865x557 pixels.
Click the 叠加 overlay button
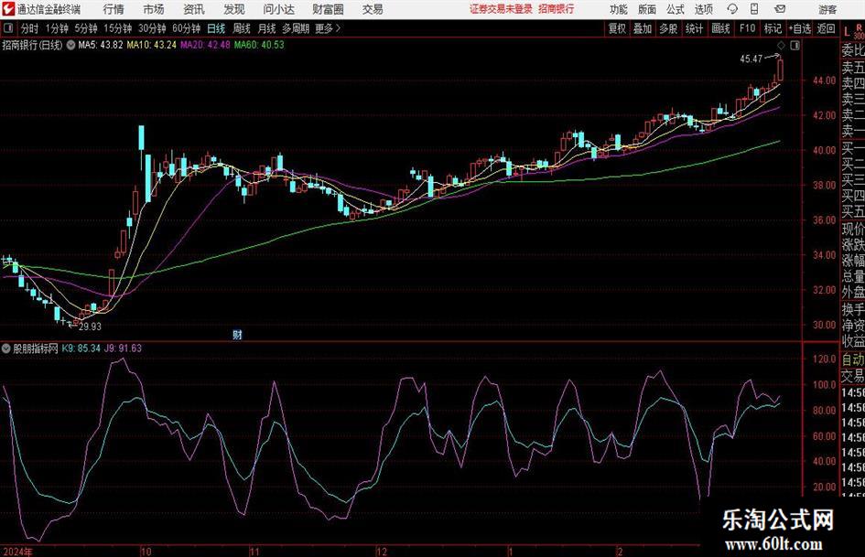point(643,28)
